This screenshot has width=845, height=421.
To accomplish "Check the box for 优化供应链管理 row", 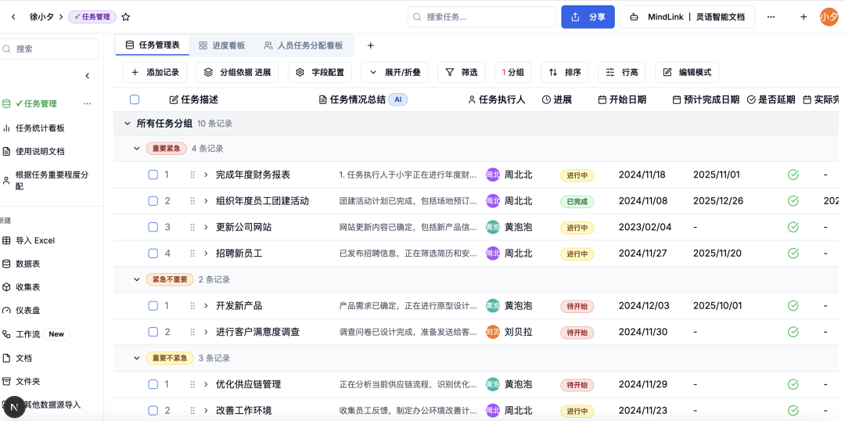I will tap(153, 384).
